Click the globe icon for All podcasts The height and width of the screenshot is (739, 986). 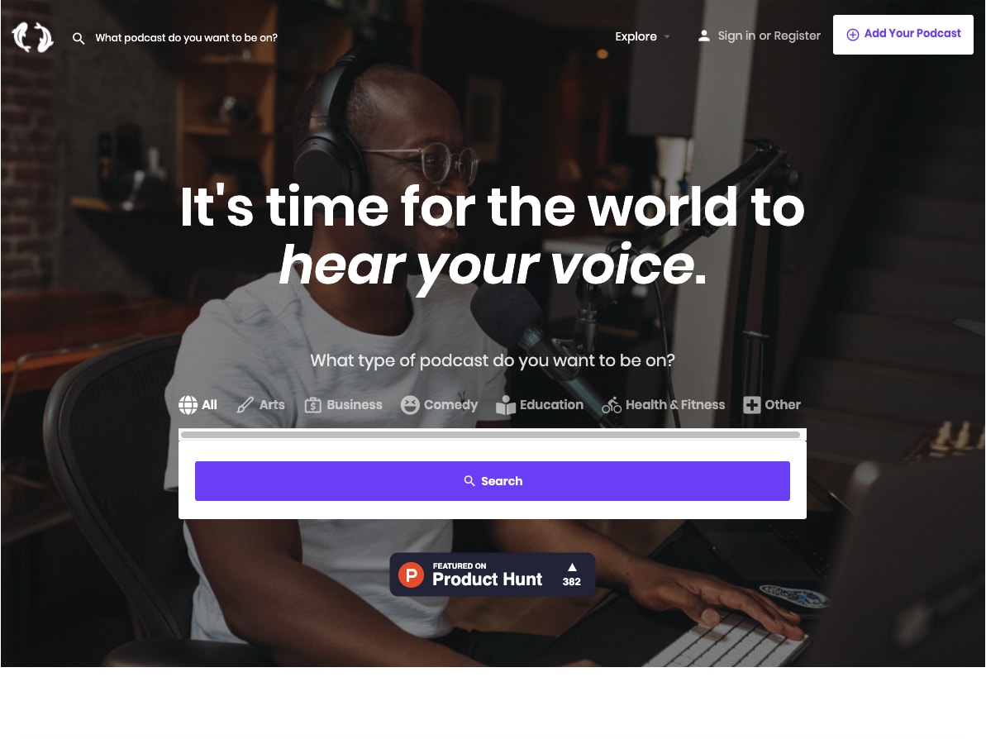pos(188,405)
